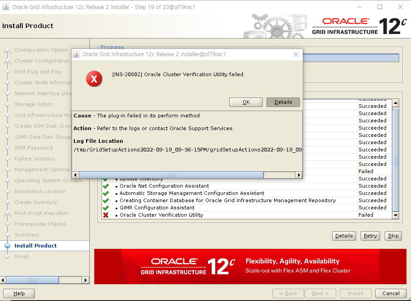Select Oracle Cluster Verification Utility row
The height and width of the screenshot is (301, 411).
(x=247, y=215)
